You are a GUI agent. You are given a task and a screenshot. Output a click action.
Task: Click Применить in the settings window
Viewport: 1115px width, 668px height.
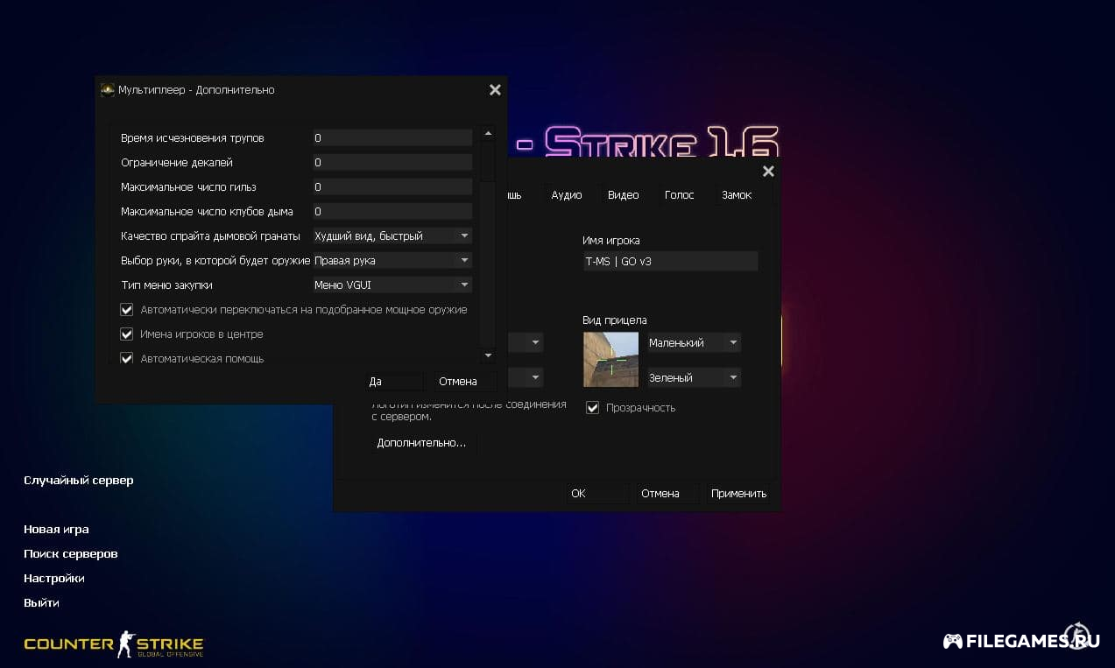tap(739, 493)
